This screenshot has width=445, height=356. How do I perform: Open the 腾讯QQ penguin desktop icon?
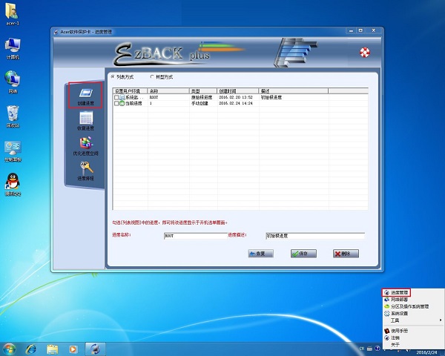12,181
